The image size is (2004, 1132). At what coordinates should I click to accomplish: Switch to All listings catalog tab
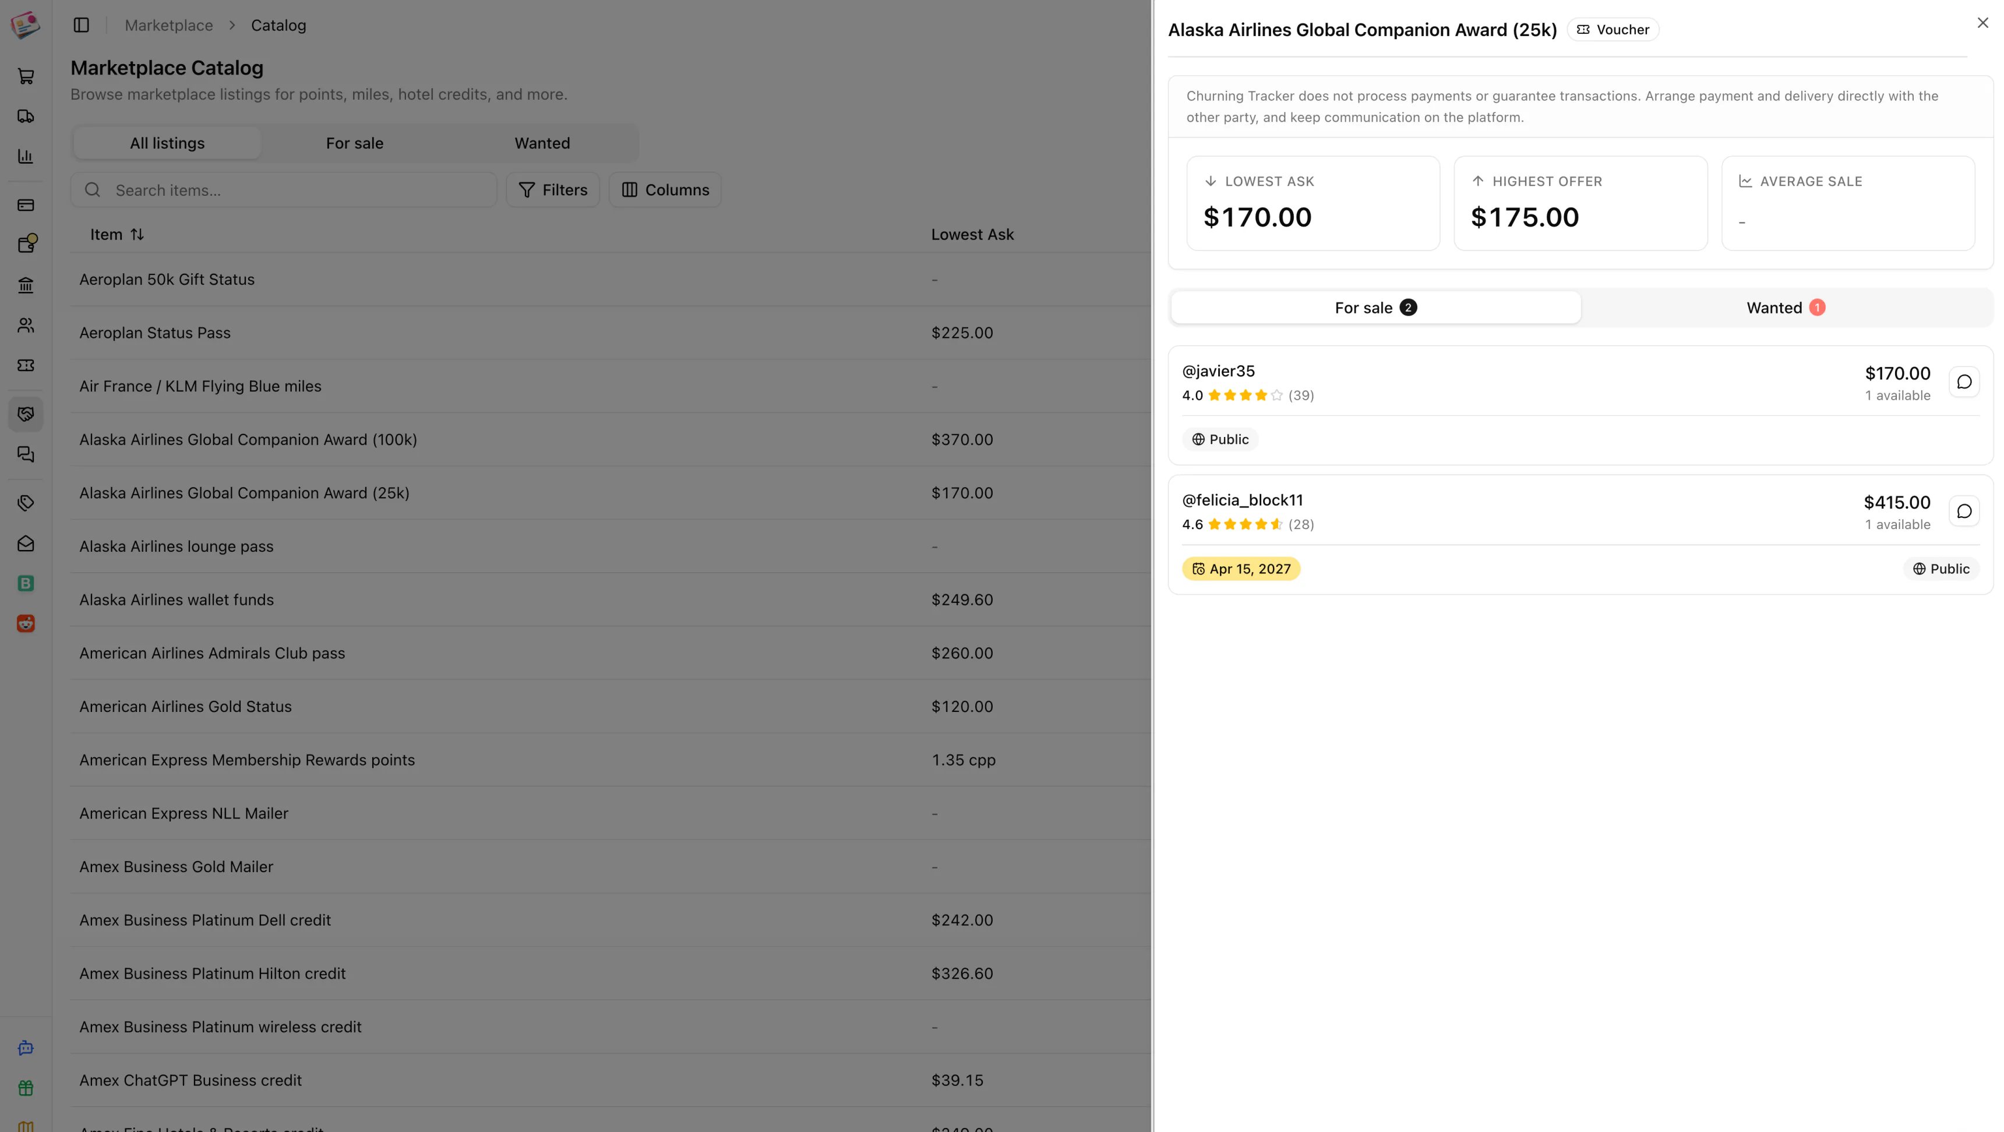pyautogui.click(x=167, y=143)
